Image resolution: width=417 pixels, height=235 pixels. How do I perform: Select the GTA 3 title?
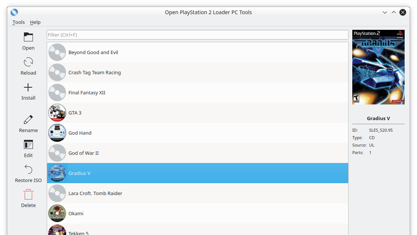click(x=75, y=113)
